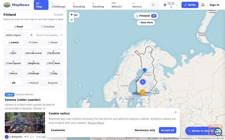Click the Finland 23 map badge
Viewport: 225px width, 140px height.
click(146, 16)
